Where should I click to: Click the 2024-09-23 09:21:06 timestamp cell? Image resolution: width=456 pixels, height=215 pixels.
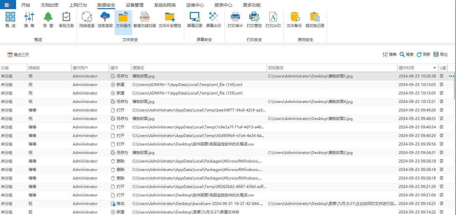click(x=417, y=195)
